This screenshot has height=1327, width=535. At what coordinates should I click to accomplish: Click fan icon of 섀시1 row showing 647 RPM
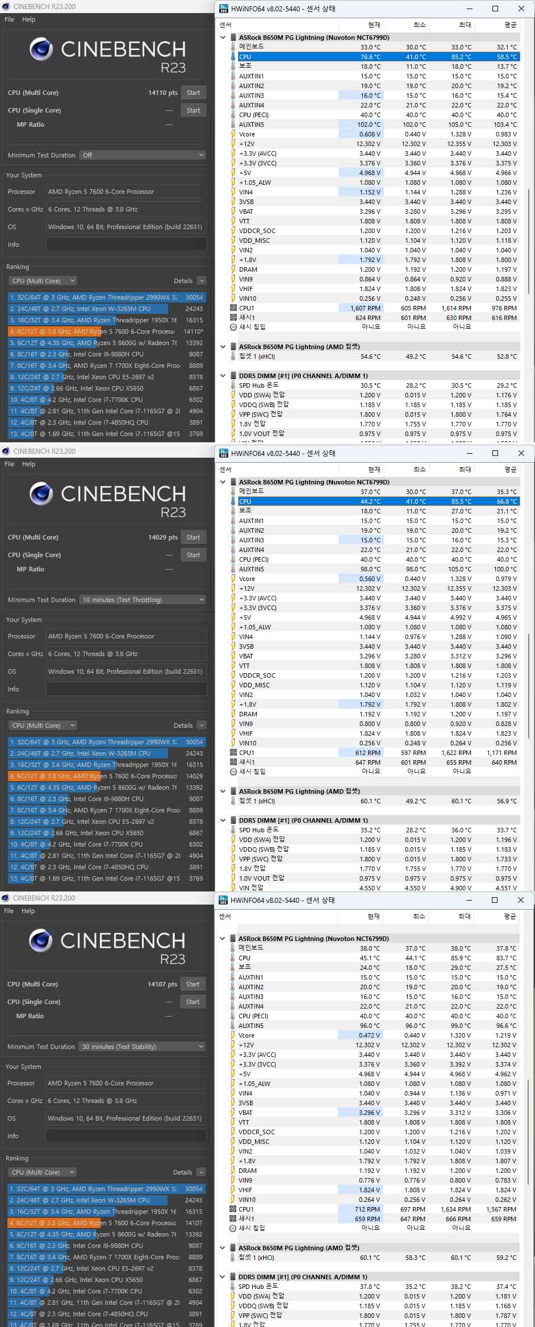click(233, 762)
